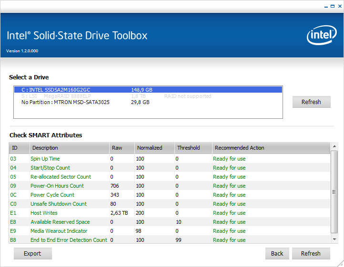Click the raw value 80
The image size is (344, 267).
pos(113,204)
